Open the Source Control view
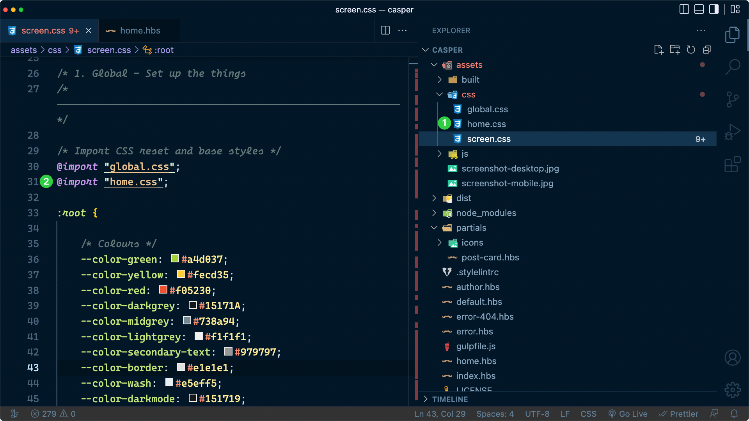Screen dimensions: 749x421 pyautogui.click(x=733, y=99)
